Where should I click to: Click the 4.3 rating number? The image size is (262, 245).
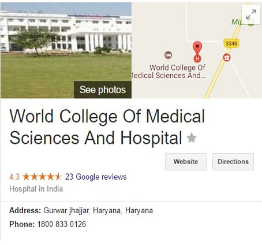(14, 177)
